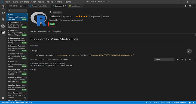Click the scroll-to-top round arrow button
Viewport: 196px width, 104px height.
point(189,51)
